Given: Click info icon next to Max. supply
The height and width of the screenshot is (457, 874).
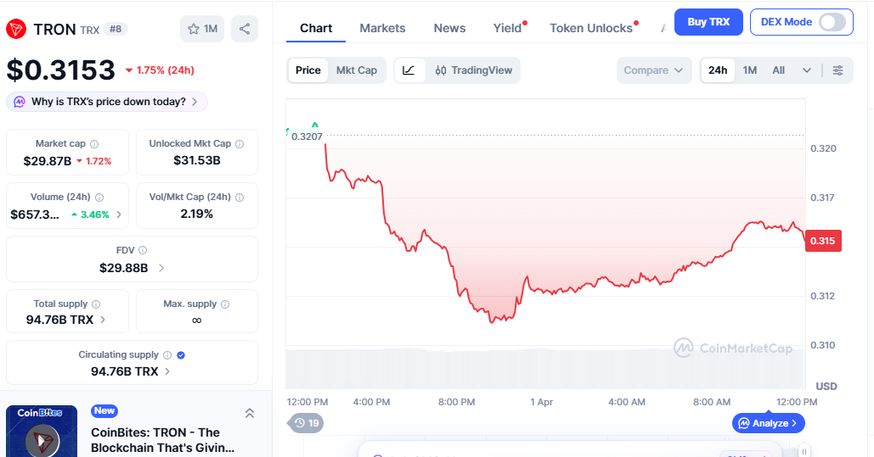Looking at the screenshot, I should (x=225, y=304).
